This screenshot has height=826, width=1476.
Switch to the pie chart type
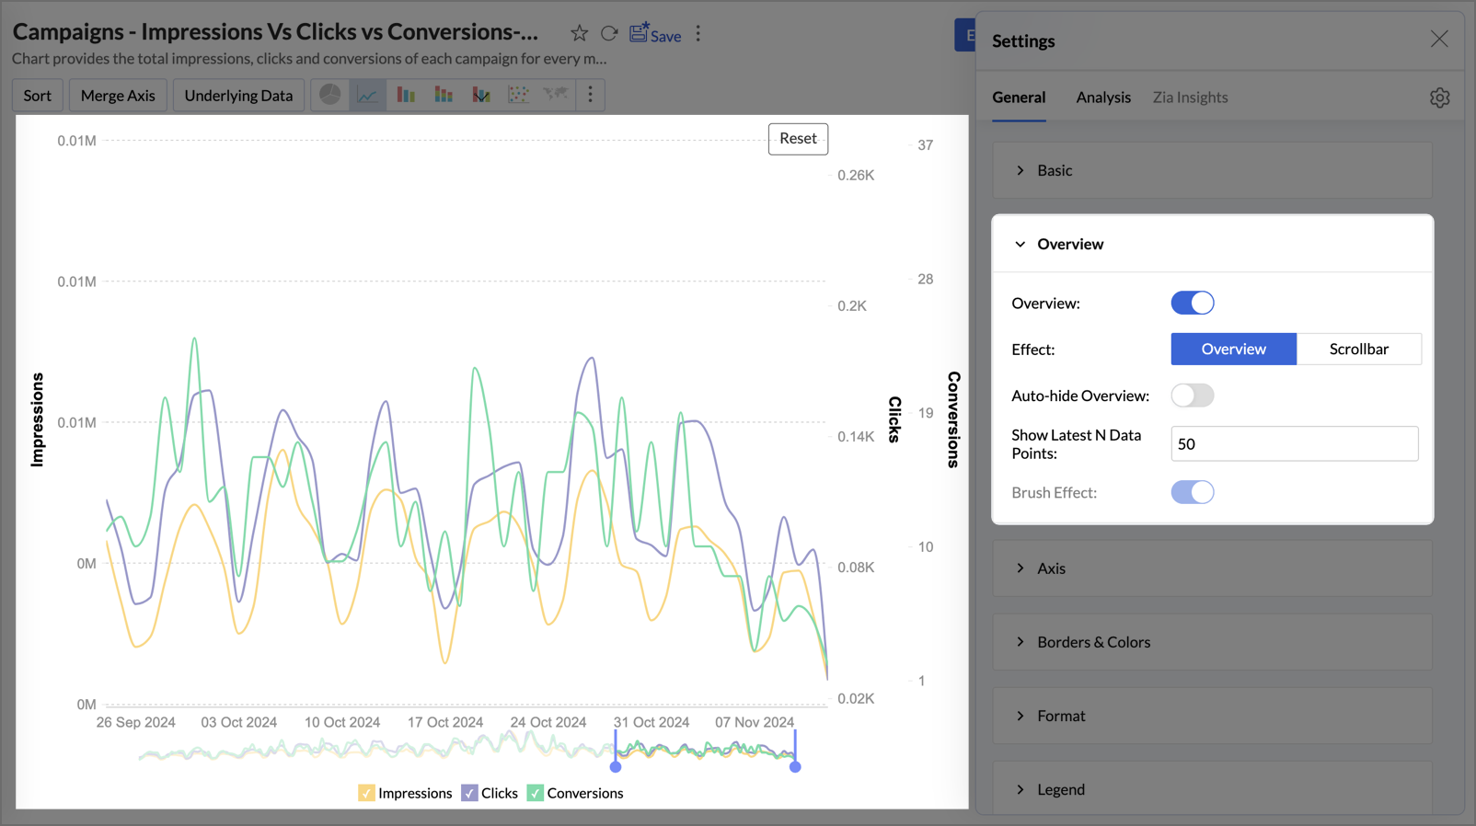329,95
